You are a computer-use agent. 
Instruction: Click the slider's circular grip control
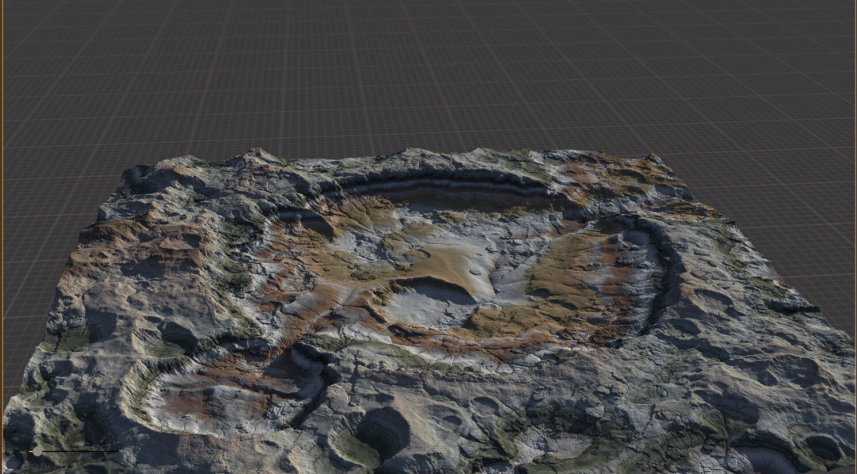37,452
